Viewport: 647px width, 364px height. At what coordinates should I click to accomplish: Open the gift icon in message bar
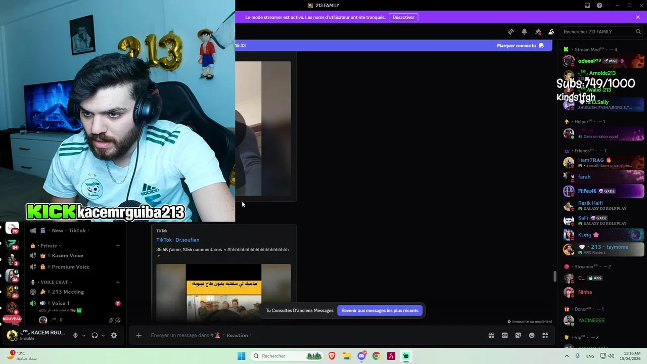click(x=491, y=335)
